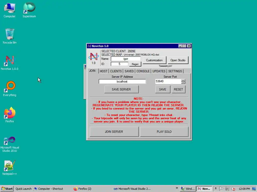Select the Recycle Bin icon
This screenshot has width=257, height=192.
10,36
